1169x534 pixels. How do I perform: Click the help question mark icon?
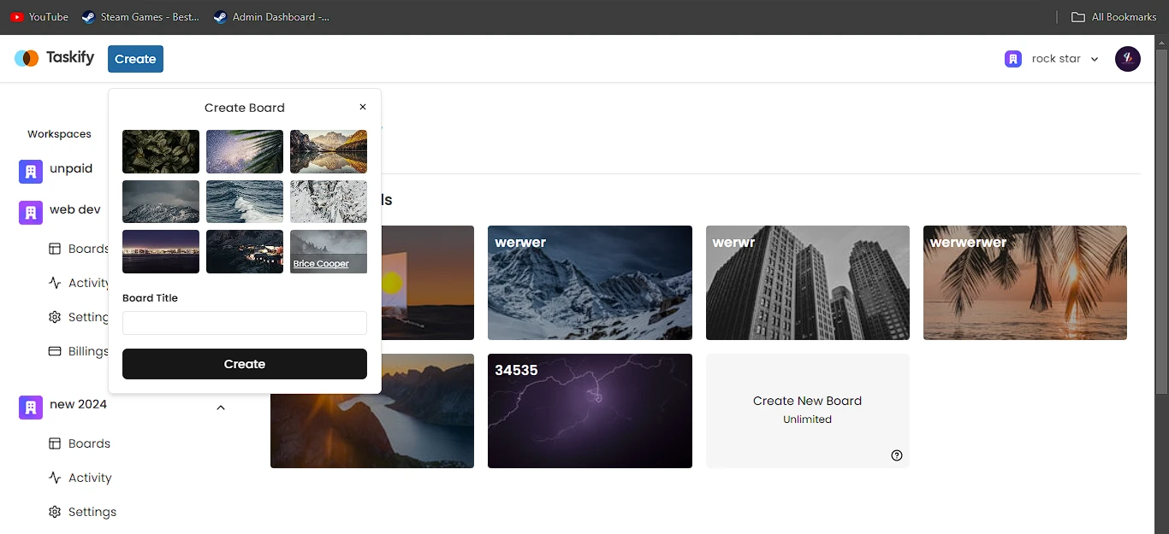(897, 455)
